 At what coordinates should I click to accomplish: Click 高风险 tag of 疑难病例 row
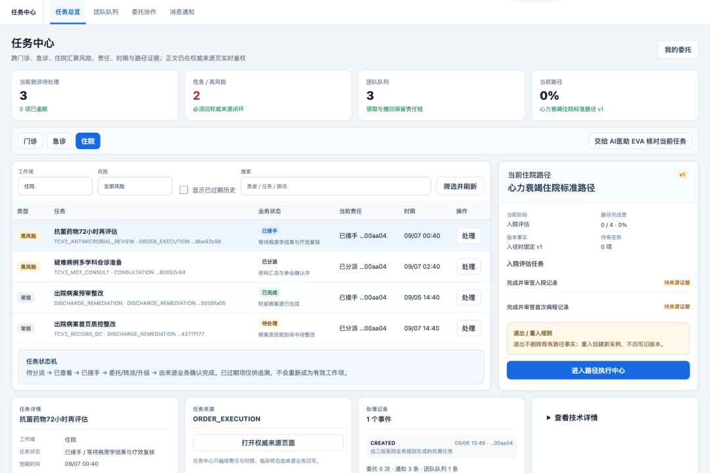coord(28,267)
